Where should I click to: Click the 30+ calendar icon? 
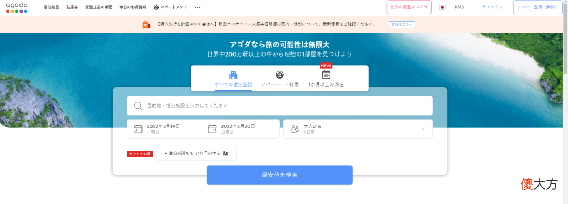[x=326, y=75]
